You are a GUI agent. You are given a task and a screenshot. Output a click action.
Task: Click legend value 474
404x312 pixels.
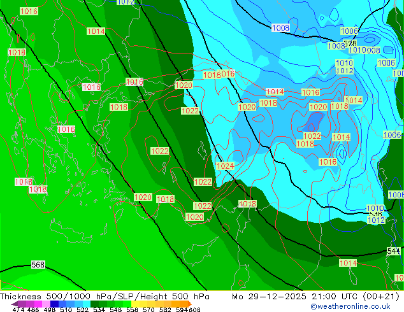18,309
